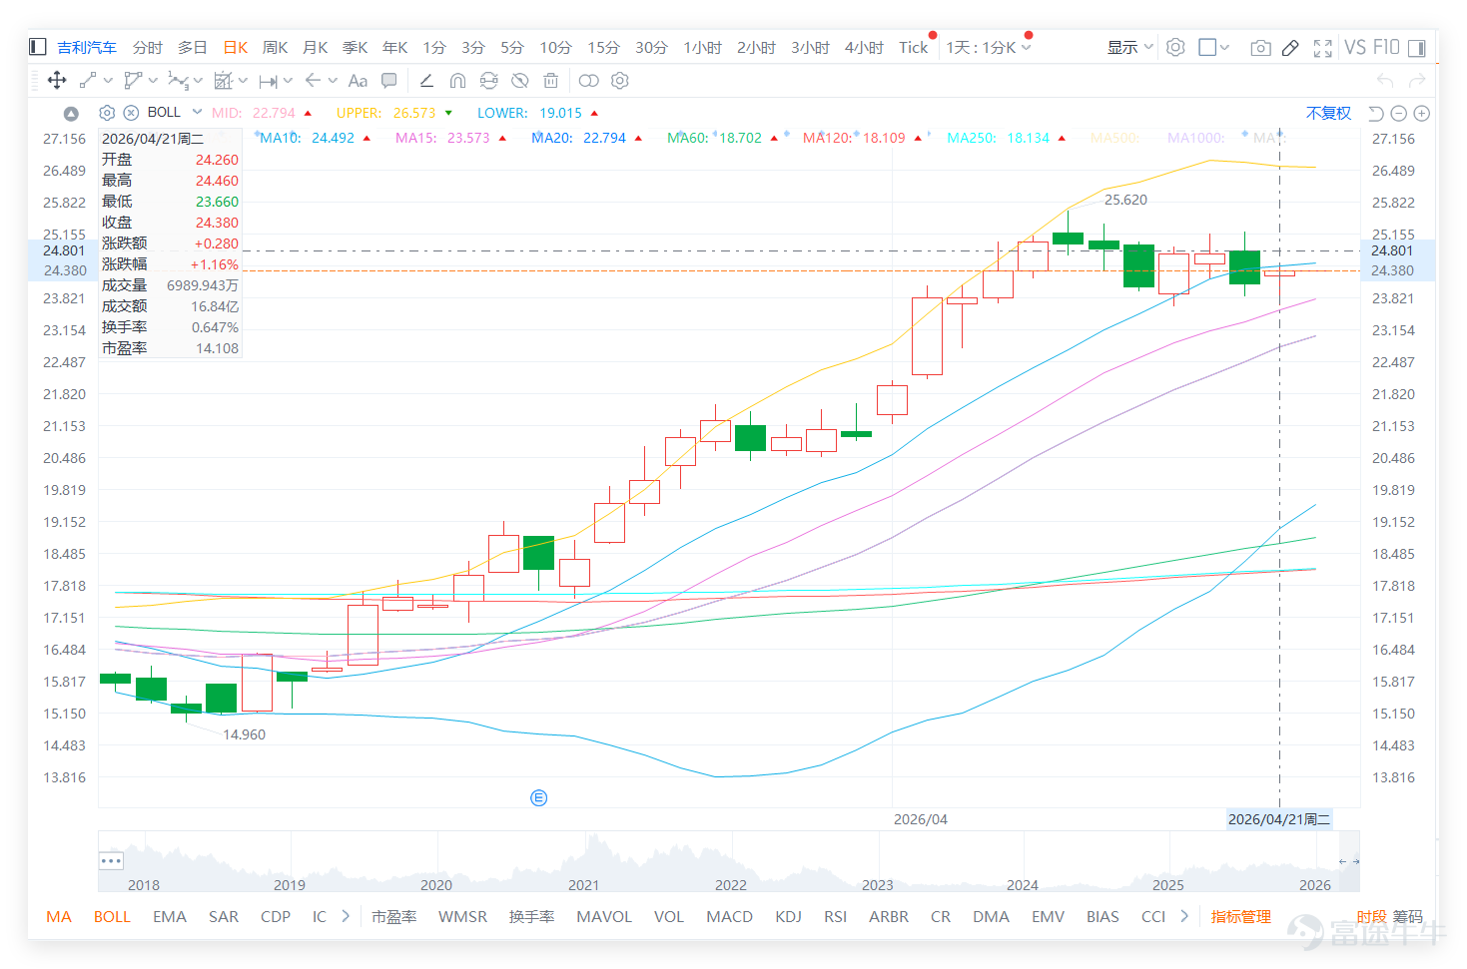Toggle the right sidebar panel icon
Screen dimensions: 1467x969
tap(1418, 47)
